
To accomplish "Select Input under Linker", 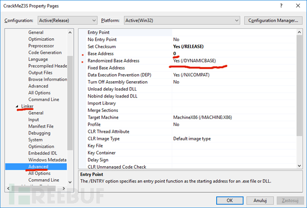I will click(x=33, y=119).
